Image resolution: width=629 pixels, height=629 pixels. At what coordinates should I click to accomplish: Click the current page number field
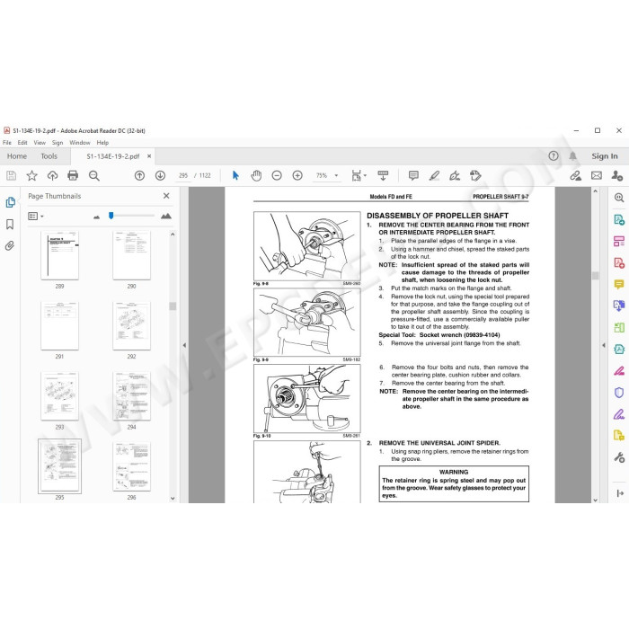tap(183, 176)
